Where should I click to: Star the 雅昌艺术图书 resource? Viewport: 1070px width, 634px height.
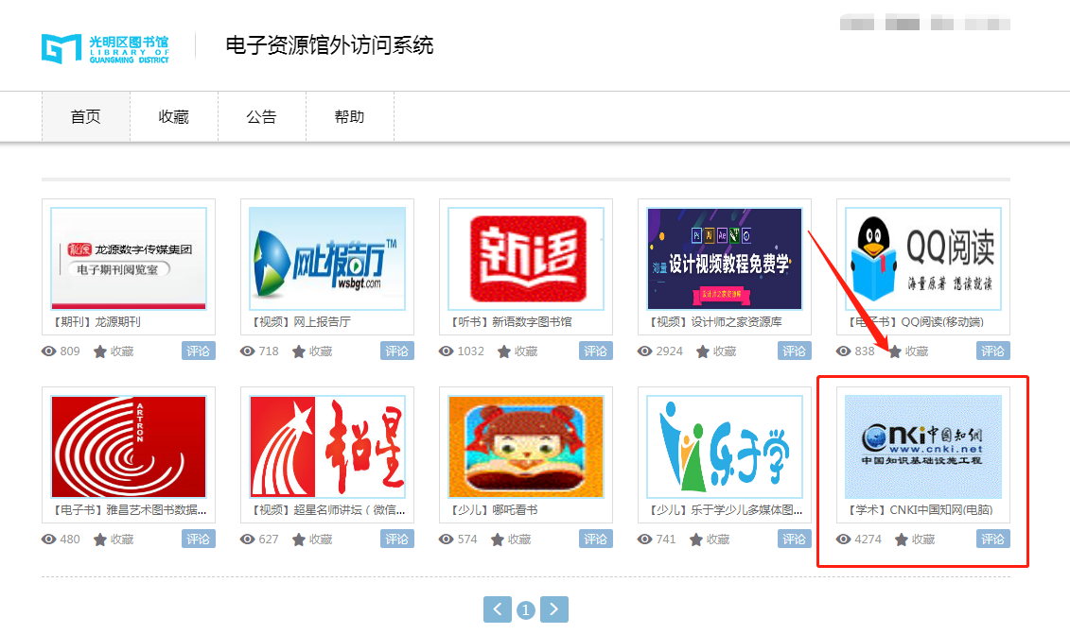(100, 540)
